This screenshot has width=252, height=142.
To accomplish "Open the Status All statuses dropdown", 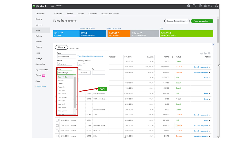I will [x=66, y=64].
